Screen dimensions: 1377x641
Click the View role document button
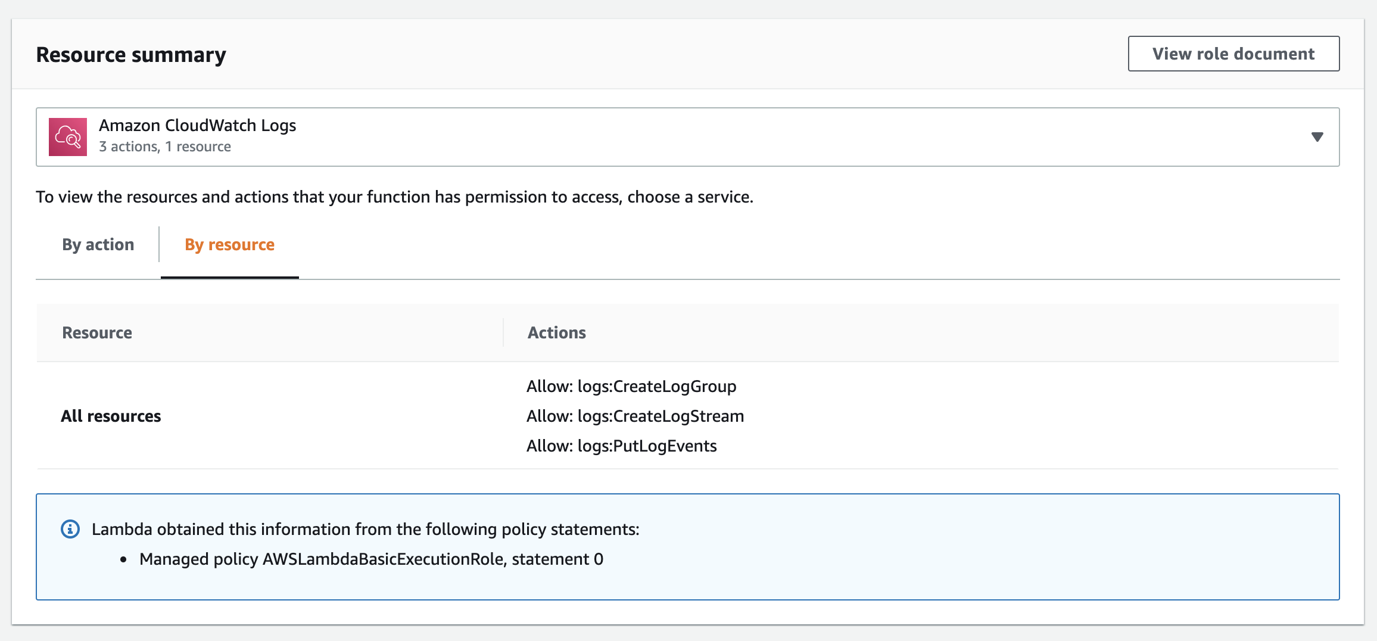1233,54
